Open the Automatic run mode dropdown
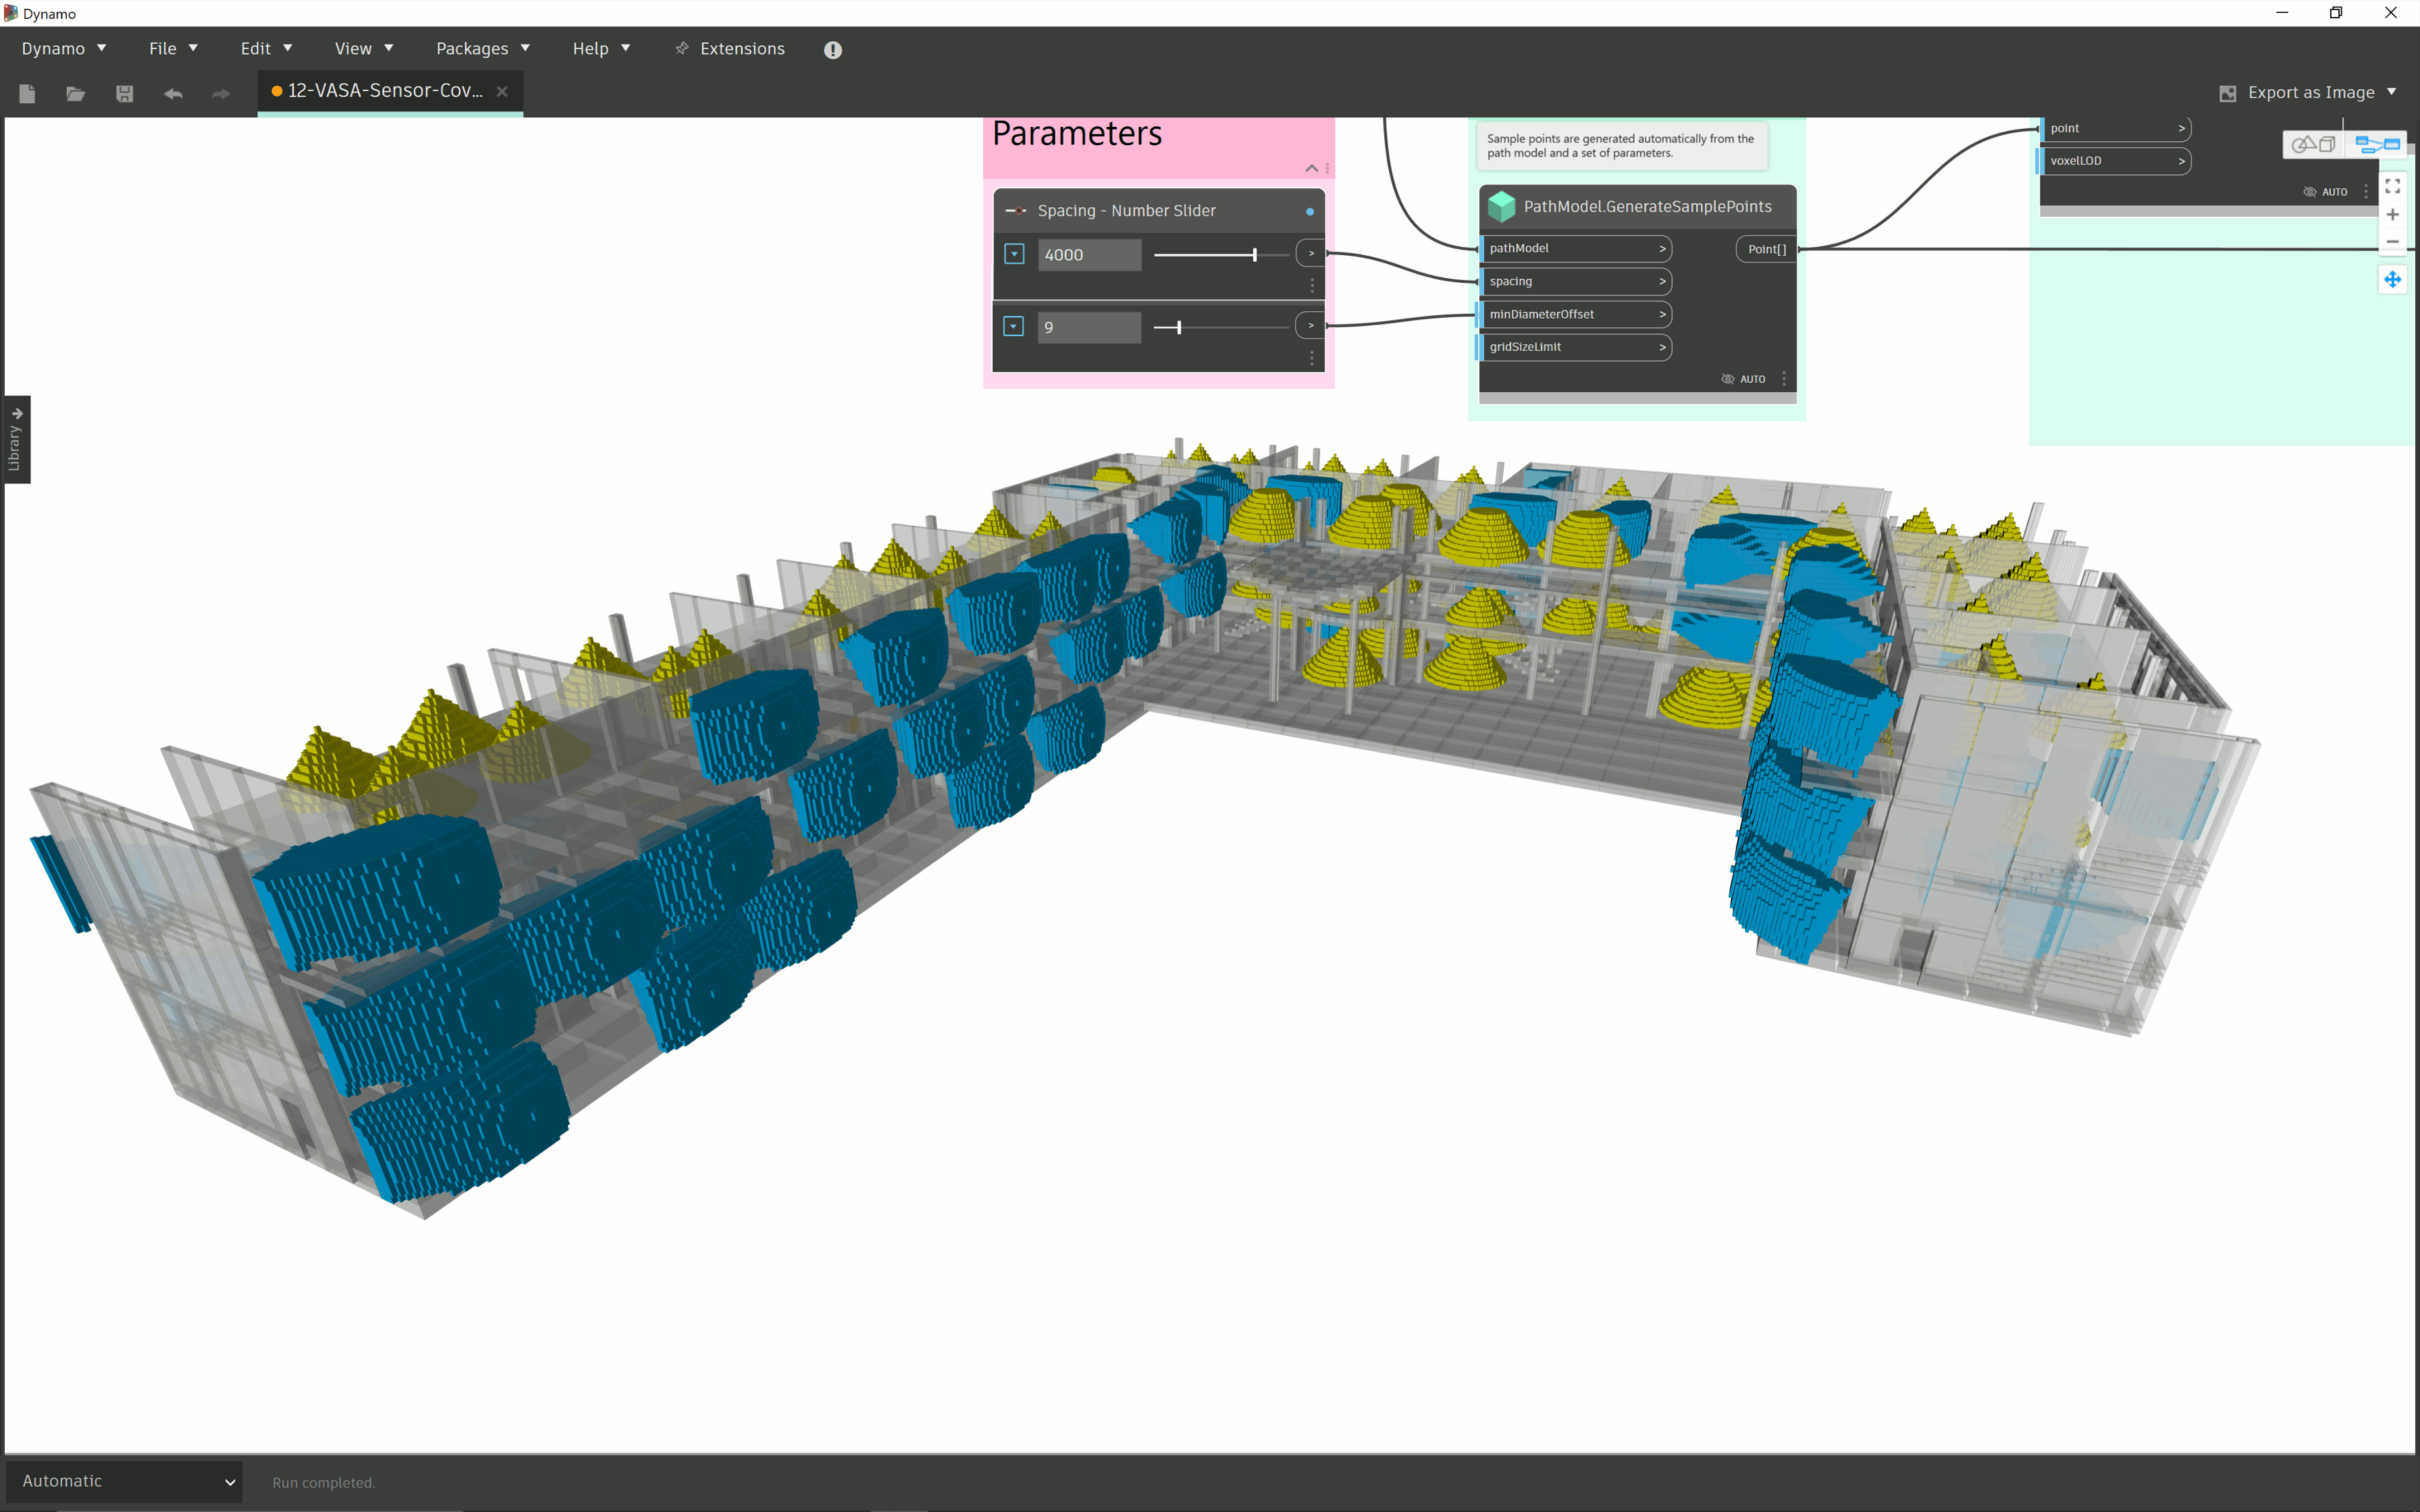This screenshot has height=1512, width=2420. point(125,1481)
